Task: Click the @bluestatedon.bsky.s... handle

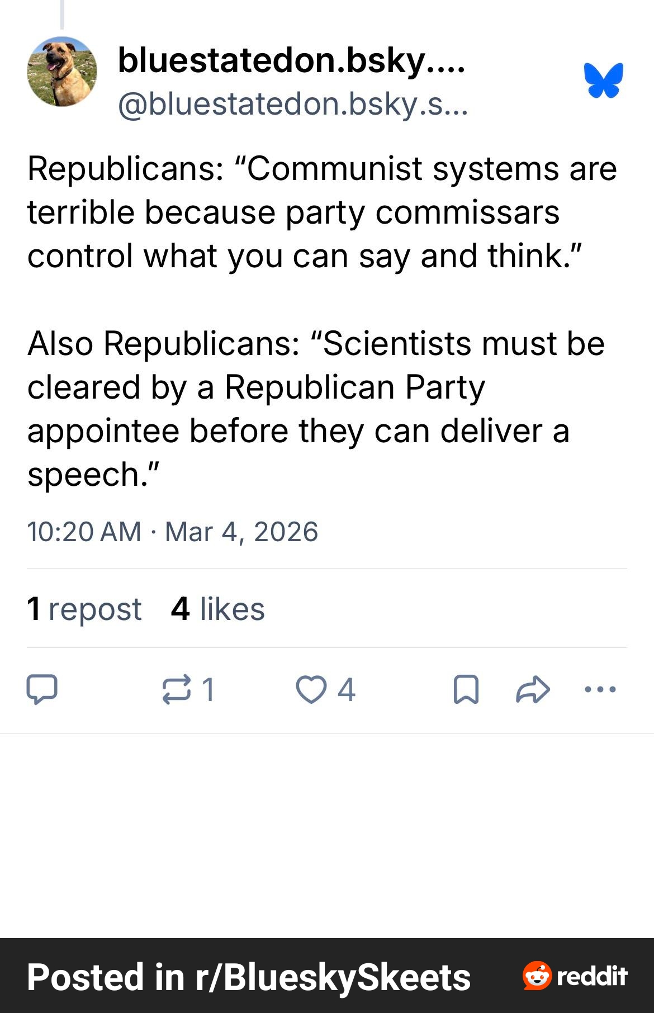Action: coord(292,104)
